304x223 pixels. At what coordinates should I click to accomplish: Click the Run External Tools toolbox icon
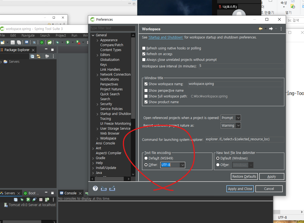coord(78,42)
